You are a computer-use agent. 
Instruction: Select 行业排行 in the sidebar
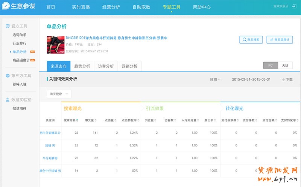coord(19,43)
